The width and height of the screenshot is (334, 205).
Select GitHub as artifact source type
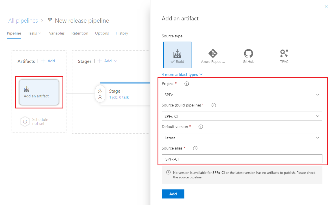pos(248,55)
